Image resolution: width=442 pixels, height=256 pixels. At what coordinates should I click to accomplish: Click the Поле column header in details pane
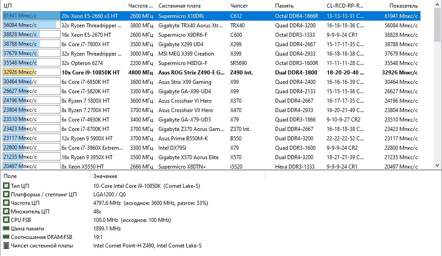45,176
